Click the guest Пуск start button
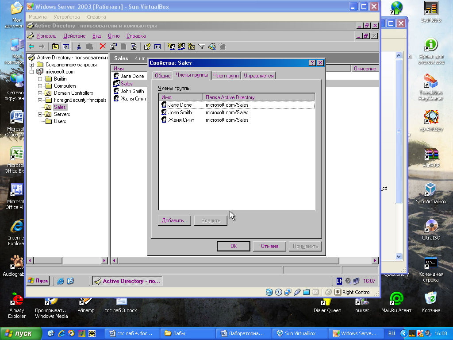 pyautogui.click(x=38, y=281)
